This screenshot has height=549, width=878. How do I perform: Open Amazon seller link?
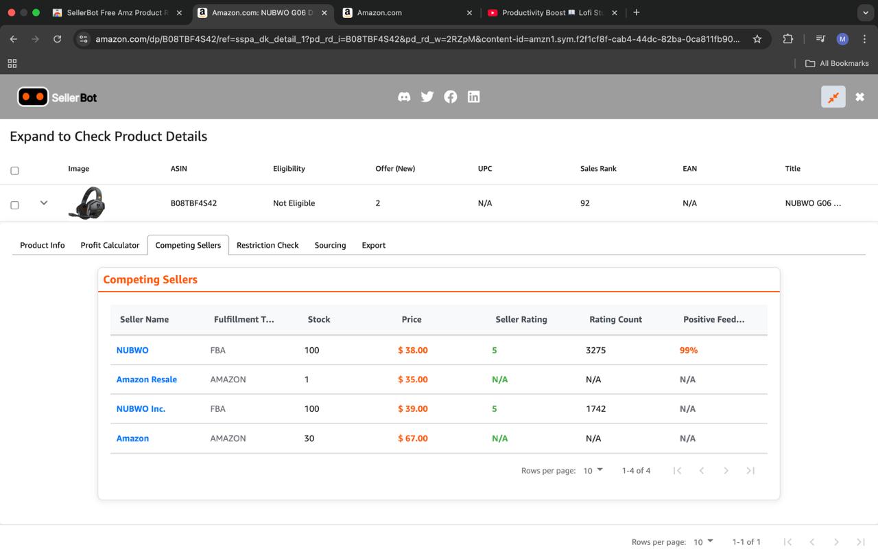coord(132,439)
